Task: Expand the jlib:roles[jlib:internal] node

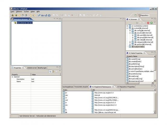Action: pyautogui.click(x=133, y=40)
